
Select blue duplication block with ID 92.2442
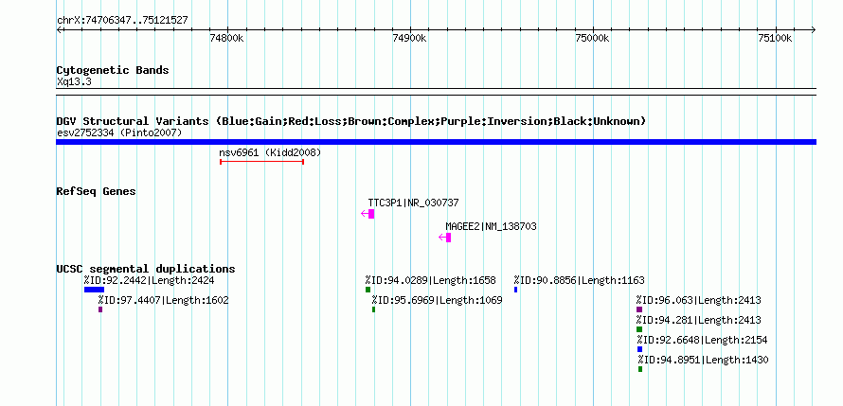tap(94, 290)
